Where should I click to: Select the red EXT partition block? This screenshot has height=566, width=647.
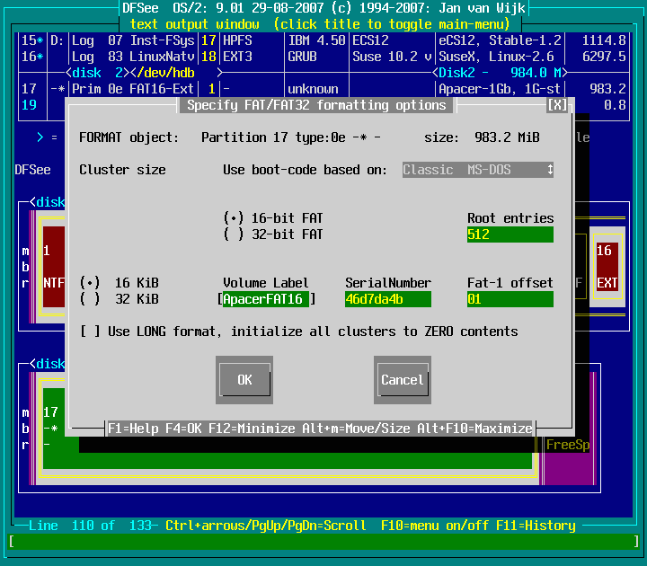click(607, 267)
